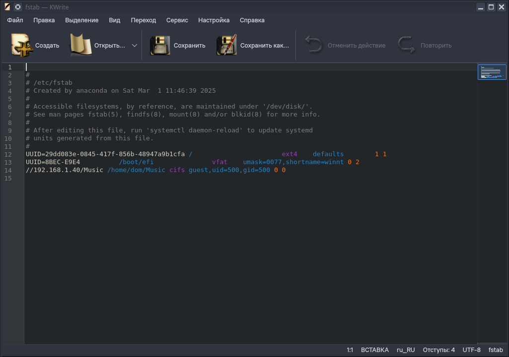Click the undo arrow icon
509x357 pixels.
pyautogui.click(x=314, y=46)
